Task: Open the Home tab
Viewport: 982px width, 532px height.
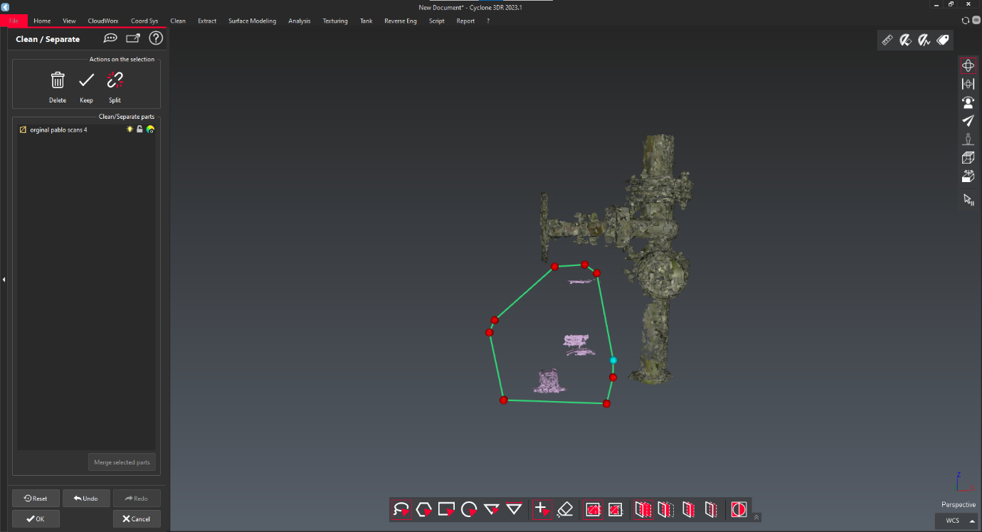Action: [42, 21]
